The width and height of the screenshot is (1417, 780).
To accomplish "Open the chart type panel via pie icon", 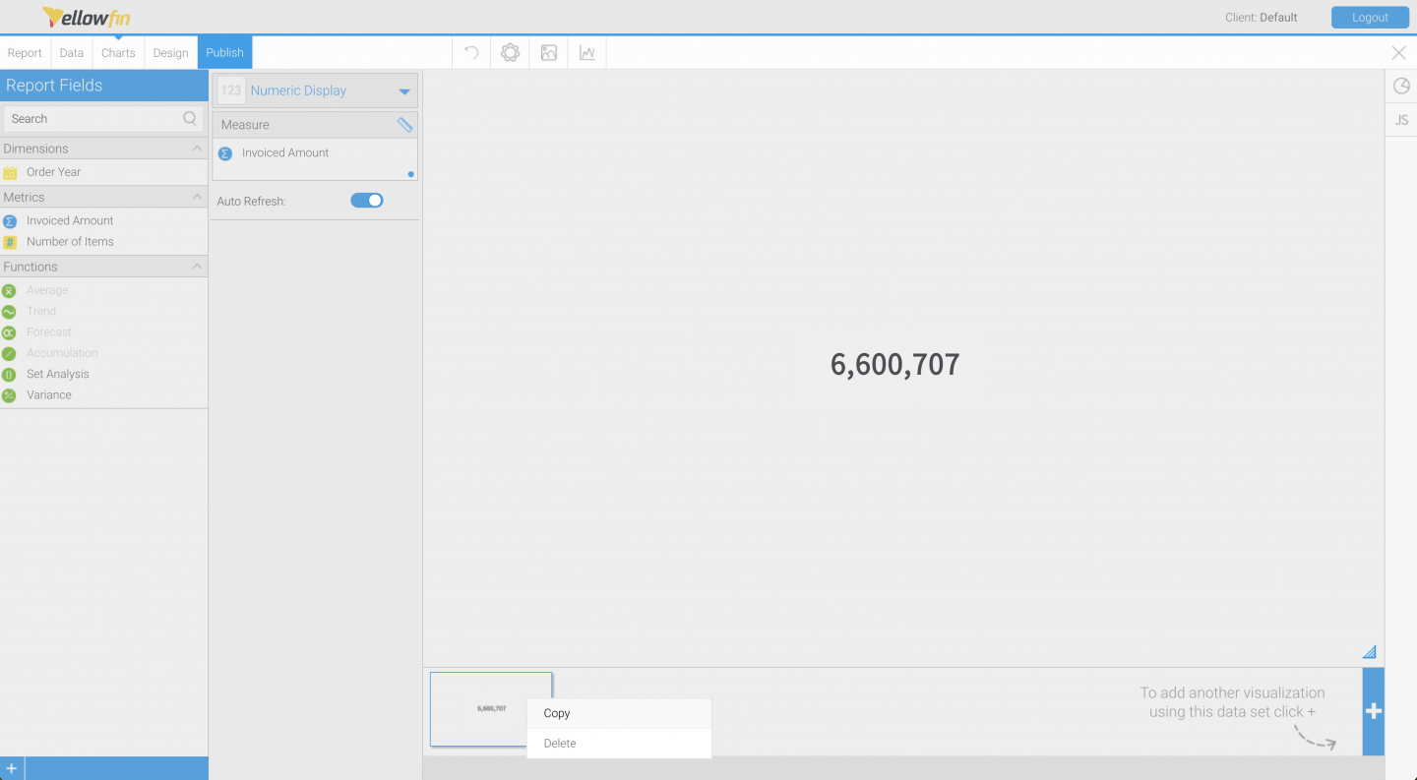I will [x=1400, y=86].
